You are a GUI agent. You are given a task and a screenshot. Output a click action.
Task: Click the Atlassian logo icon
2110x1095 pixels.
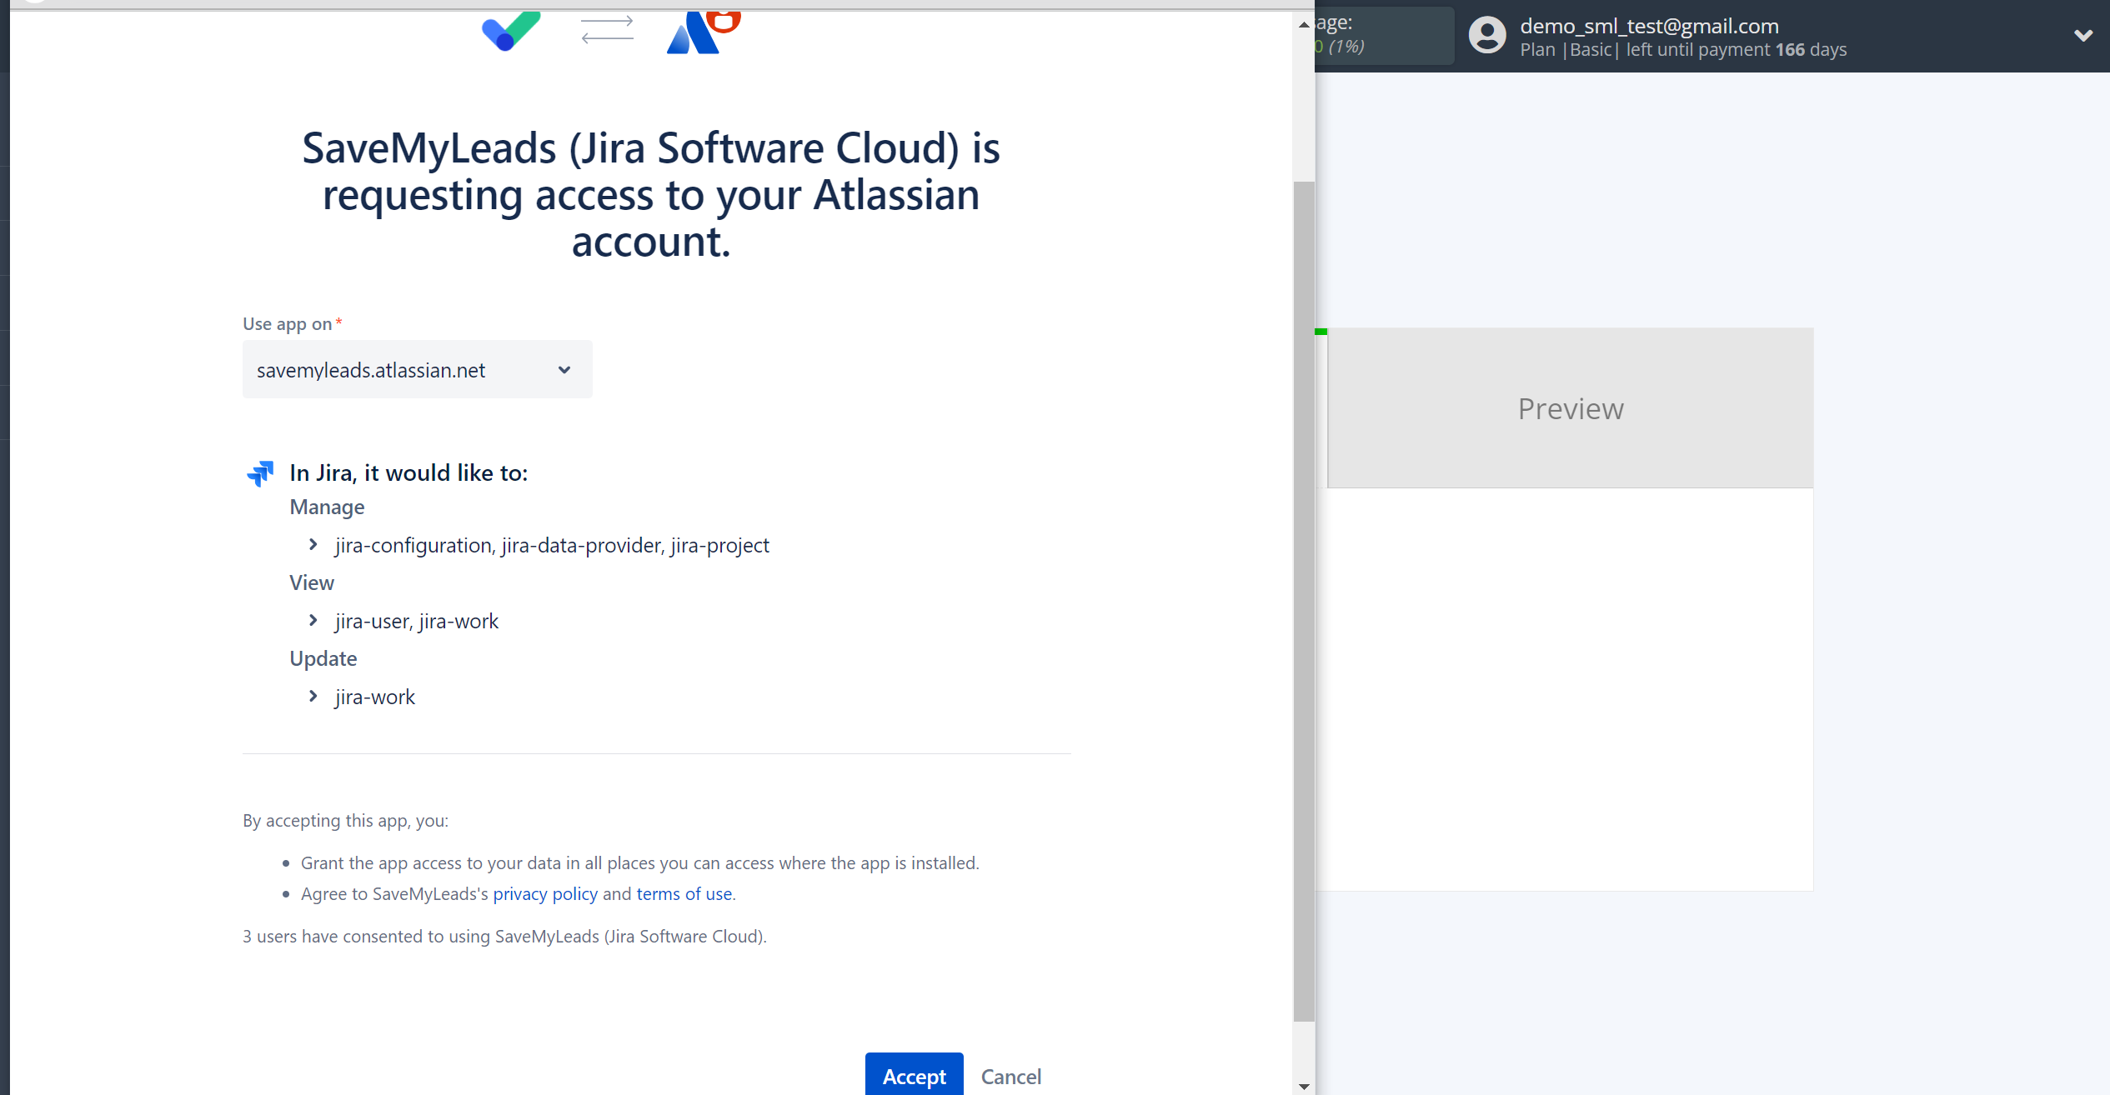[x=703, y=33]
